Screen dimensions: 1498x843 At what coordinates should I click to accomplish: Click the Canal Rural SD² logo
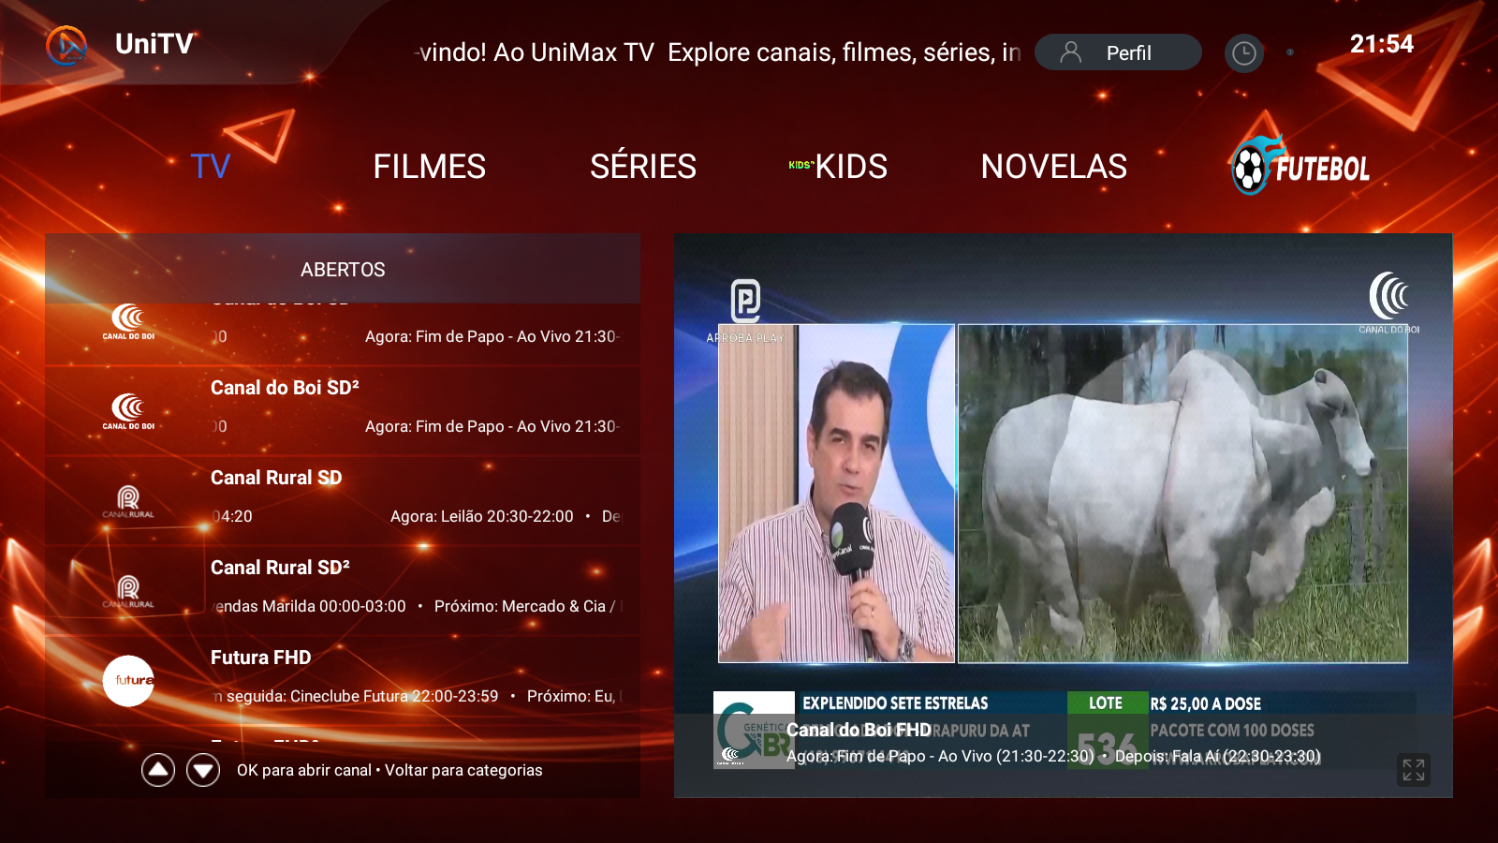pyautogui.click(x=128, y=591)
